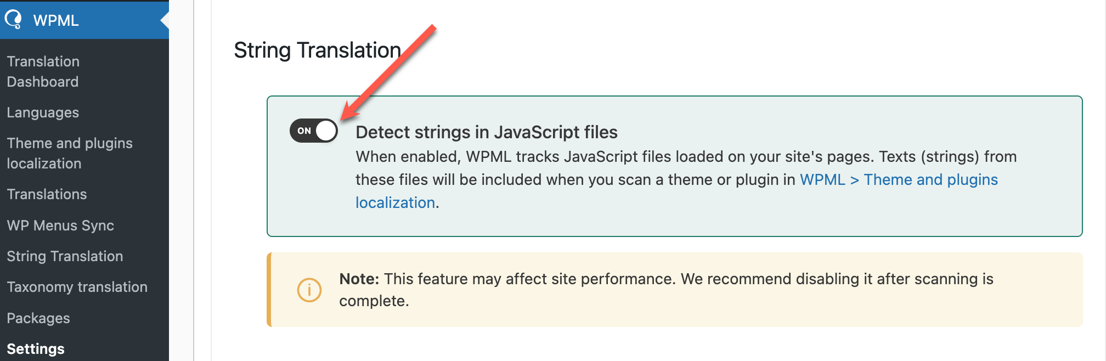The height and width of the screenshot is (361, 1106).
Task: Open Taxonomy translation page
Action: click(x=77, y=287)
